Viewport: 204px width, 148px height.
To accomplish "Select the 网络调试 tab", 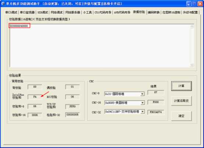I will click(57, 13).
